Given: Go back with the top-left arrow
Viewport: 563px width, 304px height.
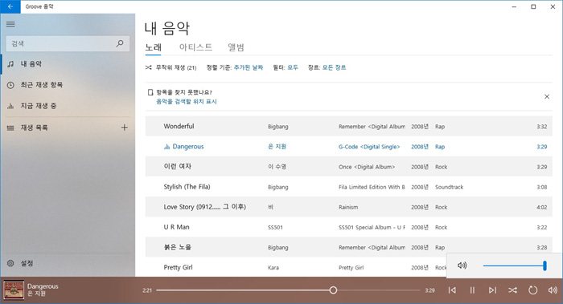Looking at the screenshot, I should pos(10,6).
